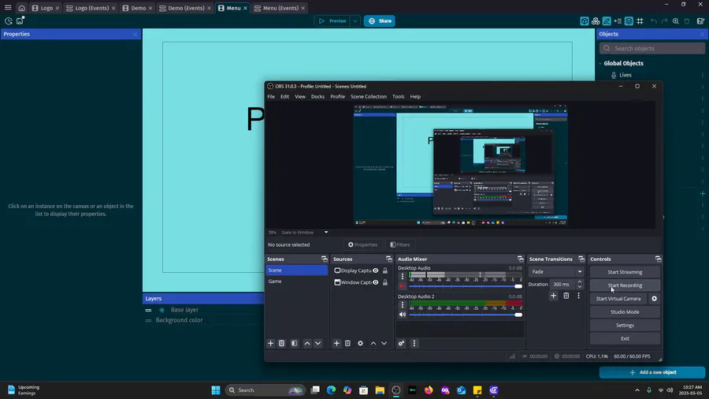Configure the virtual camera gear
The height and width of the screenshot is (399, 709).
[655, 299]
